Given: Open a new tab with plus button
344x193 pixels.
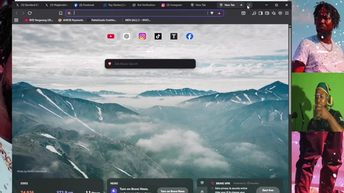Looking at the screenshot, I should click(x=249, y=5).
